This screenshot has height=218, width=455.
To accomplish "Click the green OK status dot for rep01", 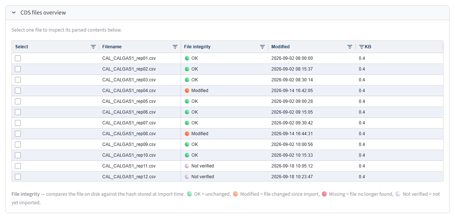I will pos(187,58).
